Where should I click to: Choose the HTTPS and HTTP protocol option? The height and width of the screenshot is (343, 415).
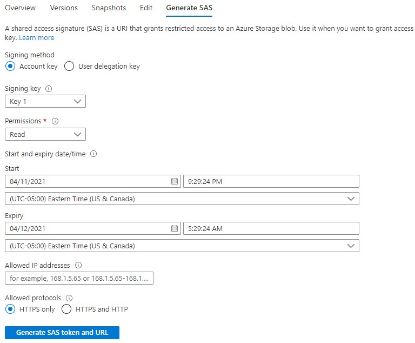(66, 309)
